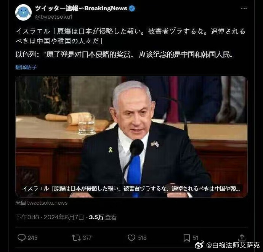Open the linked article image card
Image resolution: width=263 pixels, height=252 pixels.
click(131, 137)
